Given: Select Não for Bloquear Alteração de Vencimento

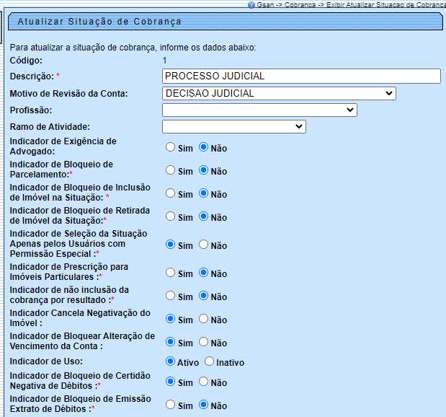Looking at the screenshot, I should coord(203,342).
